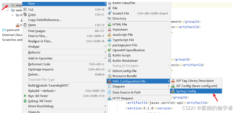Click the HTTP Request API icon
Image resolution: width=237 pixels, height=113 pixels.
[x=110, y=99]
